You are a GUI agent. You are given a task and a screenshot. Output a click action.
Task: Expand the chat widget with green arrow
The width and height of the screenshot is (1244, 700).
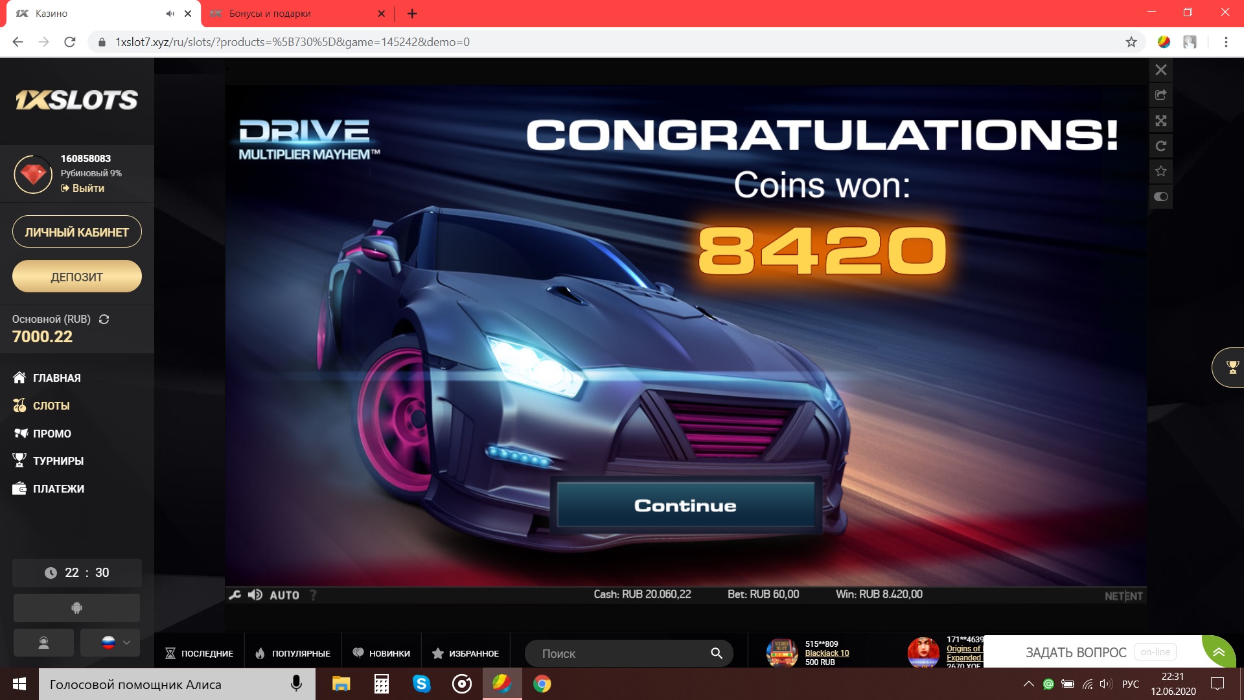[x=1218, y=651]
